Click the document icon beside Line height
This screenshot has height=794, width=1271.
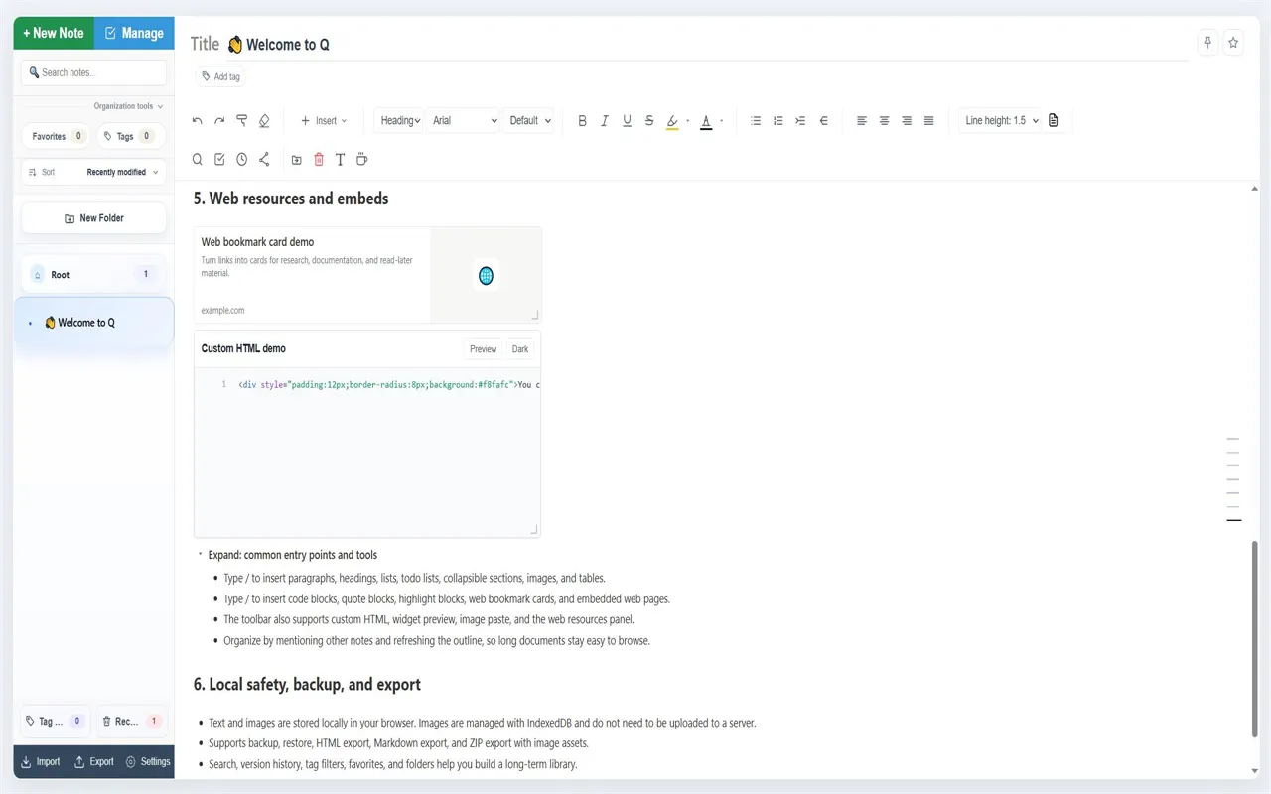(x=1054, y=121)
